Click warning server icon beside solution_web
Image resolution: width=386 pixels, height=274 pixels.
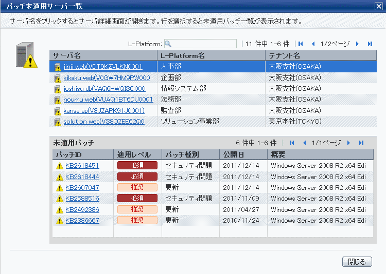pos(58,122)
